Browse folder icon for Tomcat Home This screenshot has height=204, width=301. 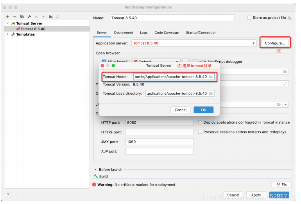[x=211, y=76]
